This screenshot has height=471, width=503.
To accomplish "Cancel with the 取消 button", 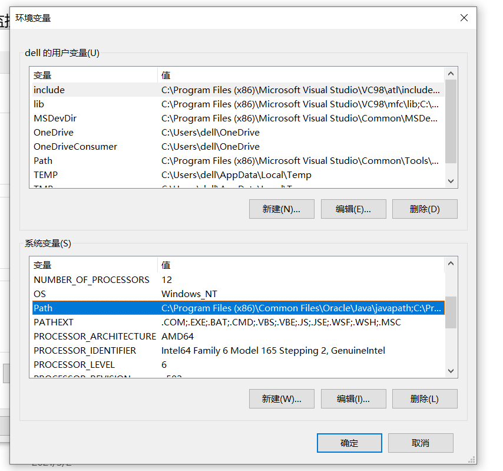I will pos(421,443).
